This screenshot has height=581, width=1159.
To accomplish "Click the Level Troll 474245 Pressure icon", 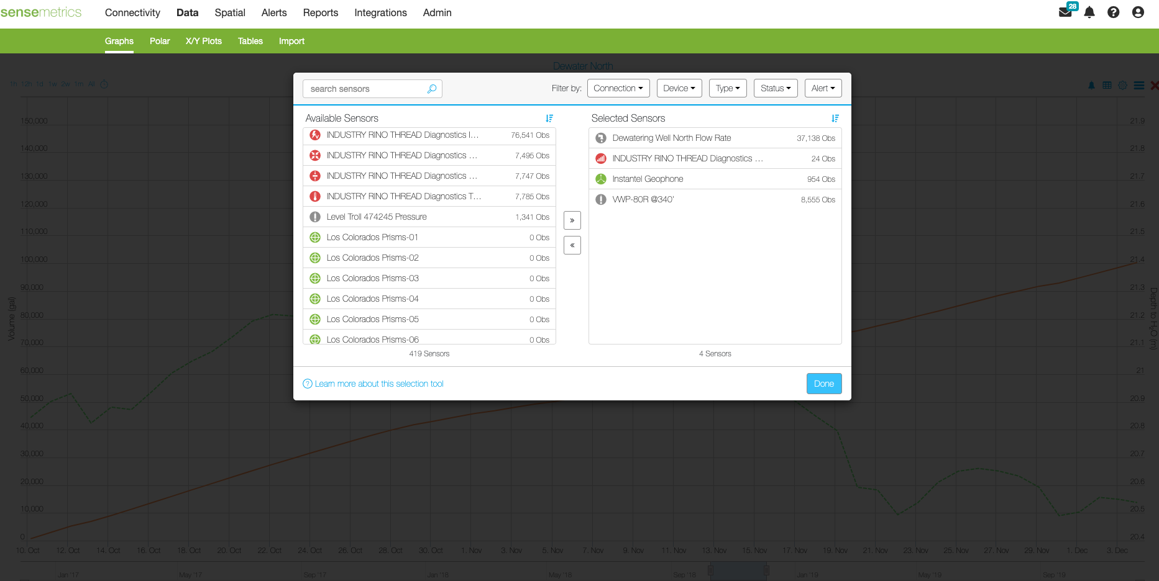I will [315, 217].
